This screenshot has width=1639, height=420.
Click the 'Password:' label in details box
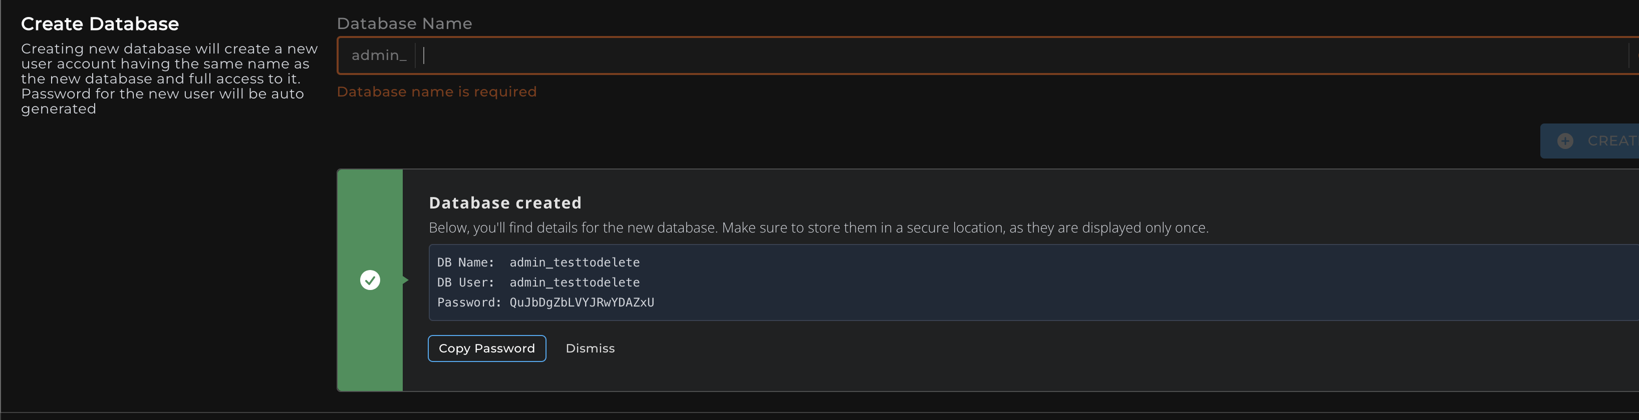coord(469,302)
